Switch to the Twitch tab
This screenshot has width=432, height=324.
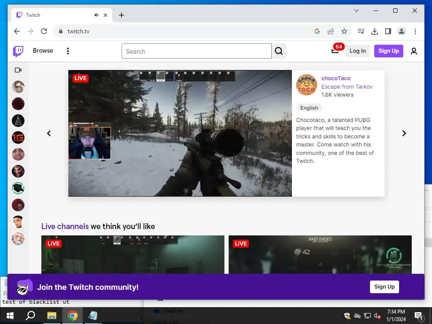click(x=62, y=15)
